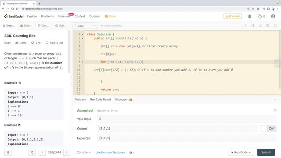
Task: Bookmark this page with star icon
Action: pos(258,9)
